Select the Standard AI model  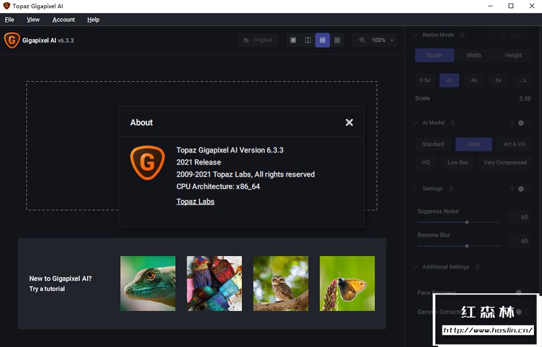433,144
